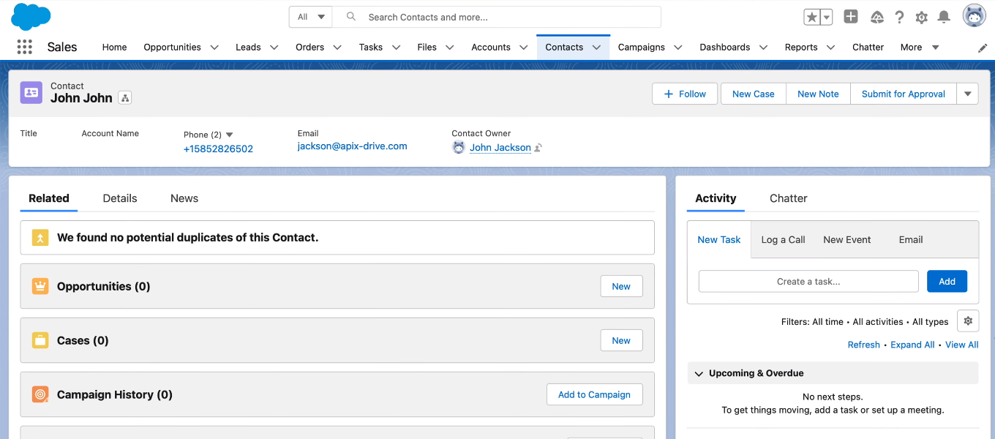Viewport: 995px width, 439px height.
Task: Open the App Launcher grid icon
Action: coord(24,47)
